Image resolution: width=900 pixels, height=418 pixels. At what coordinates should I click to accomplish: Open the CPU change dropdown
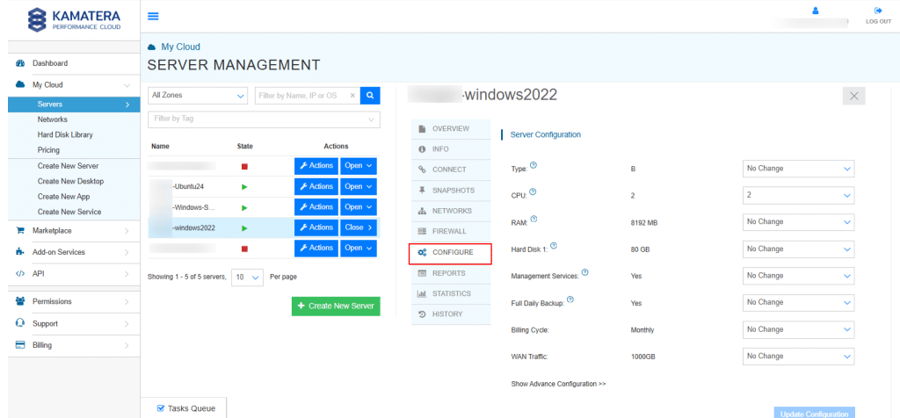[798, 195]
